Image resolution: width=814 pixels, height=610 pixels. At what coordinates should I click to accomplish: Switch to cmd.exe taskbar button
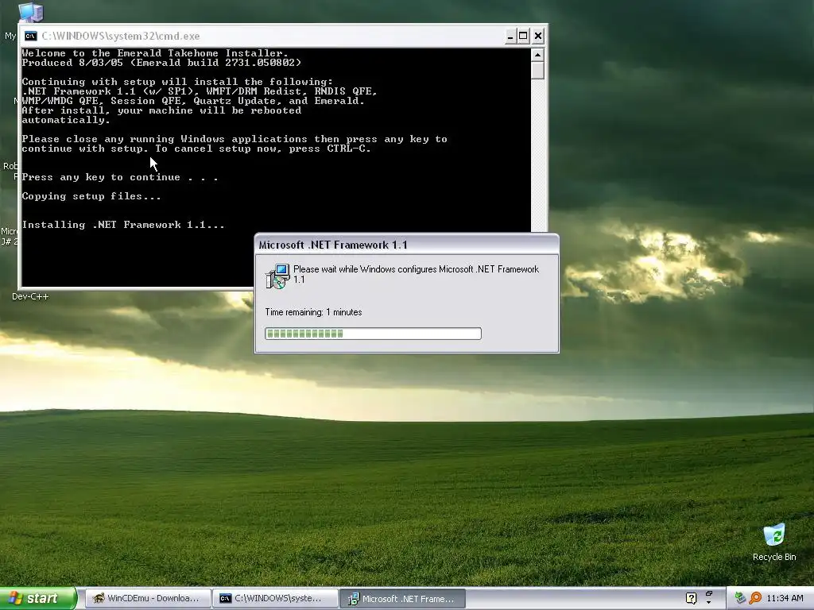[x=275, y=599]
